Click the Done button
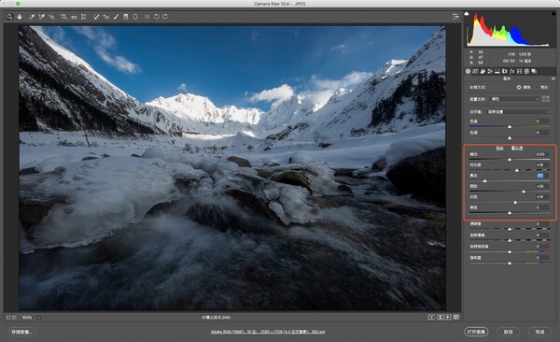 point(540,332)
